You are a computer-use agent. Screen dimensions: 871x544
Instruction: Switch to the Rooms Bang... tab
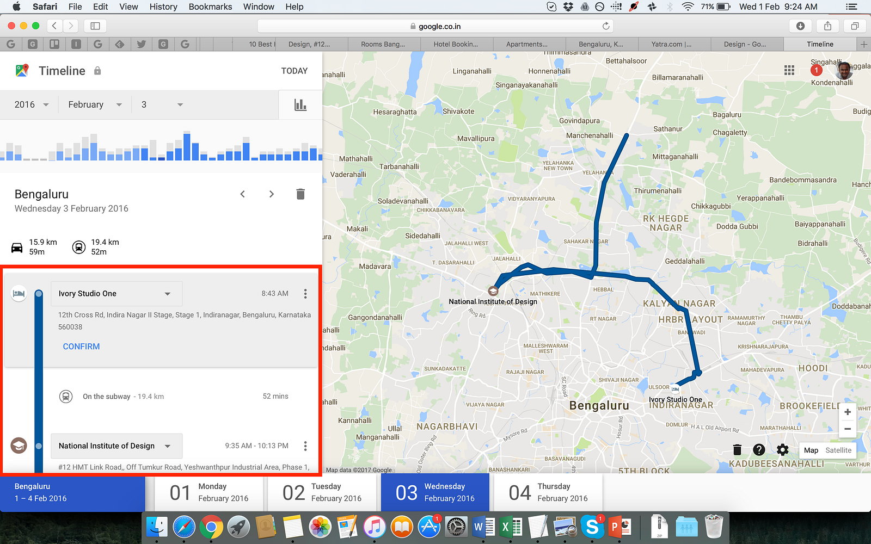tap(383, 44)
